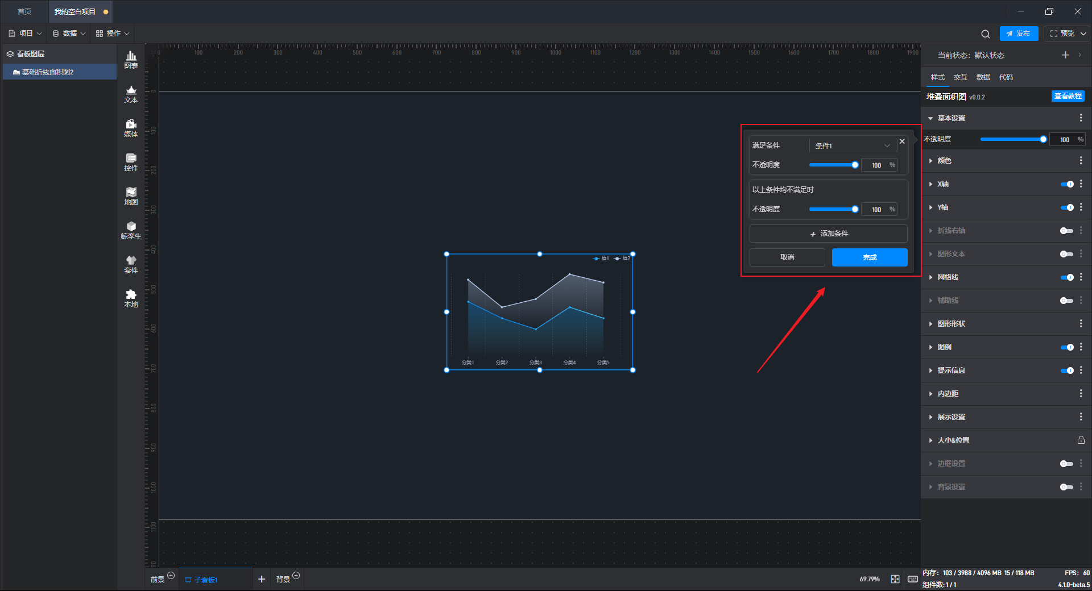Open the 预览 dropdown arrow

click(x=1083, y=34)
